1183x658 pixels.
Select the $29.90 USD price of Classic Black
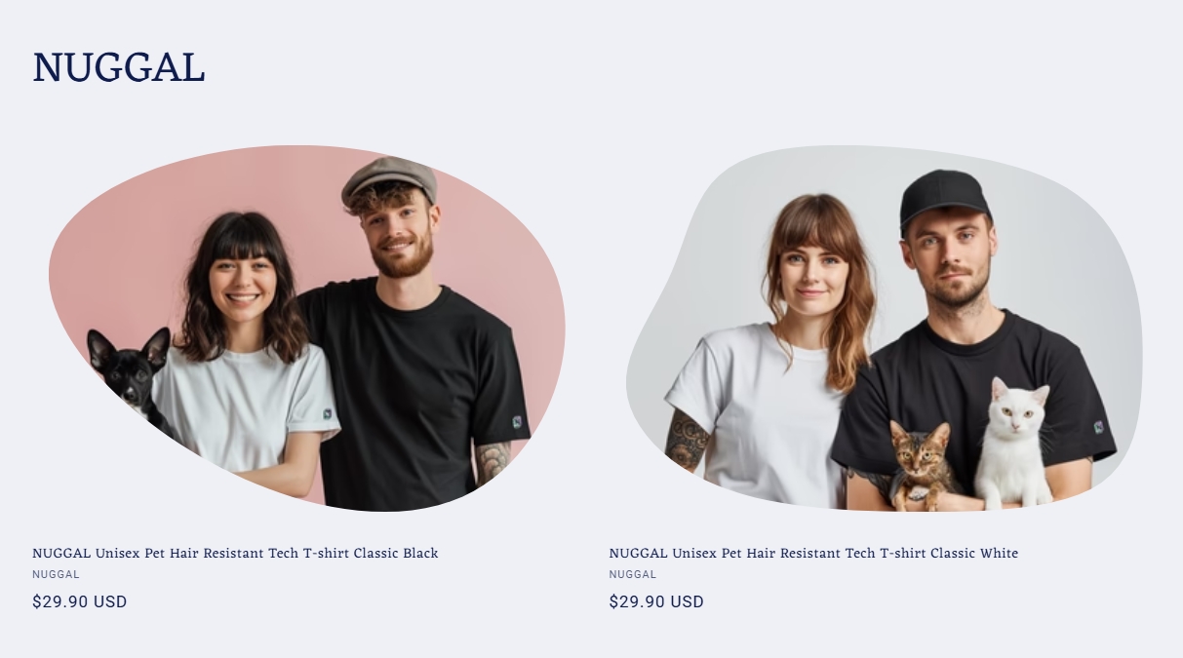click(x=80, y=601)
